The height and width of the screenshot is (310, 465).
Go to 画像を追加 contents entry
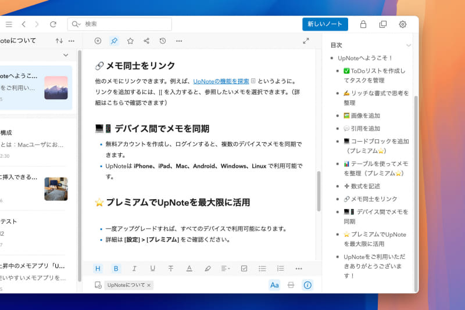[x=362, y=116]
